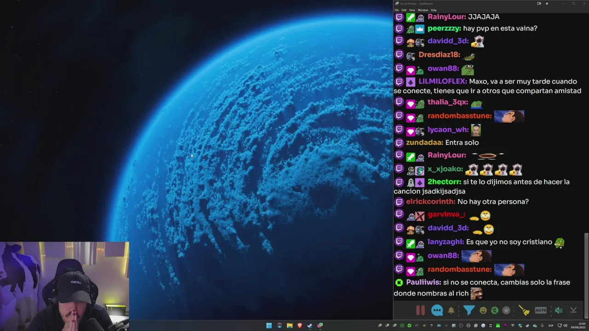
Task: Click username Dresdiaz18 in chat
Action: (x=439, y=55)
